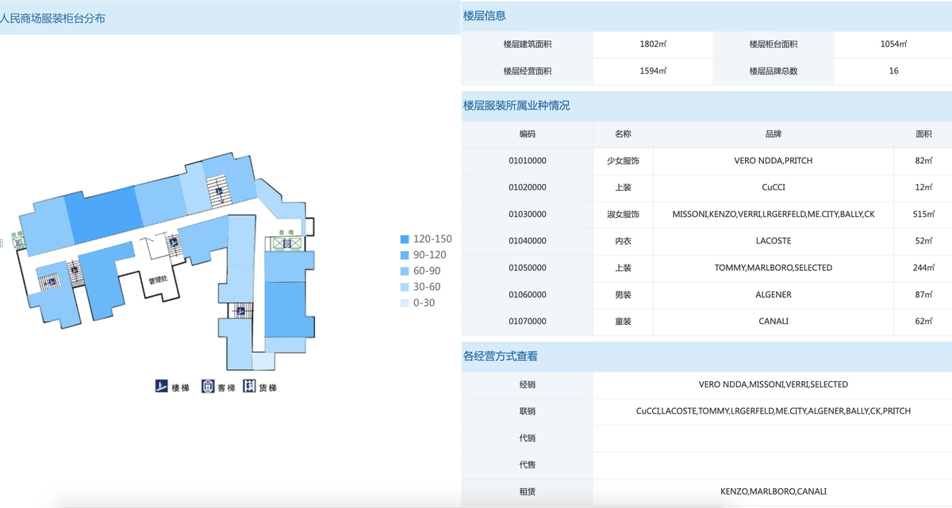Viewport: 952px width, 508px height.
Task: Select the row code 01070000
Action: coord(528,322)
